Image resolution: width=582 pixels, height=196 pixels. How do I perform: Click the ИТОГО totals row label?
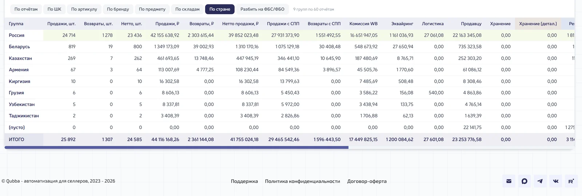(16, 139)
